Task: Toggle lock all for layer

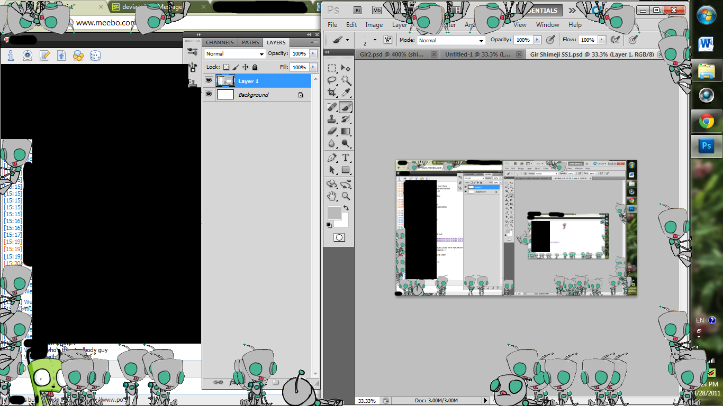Action: coord(255,67)
